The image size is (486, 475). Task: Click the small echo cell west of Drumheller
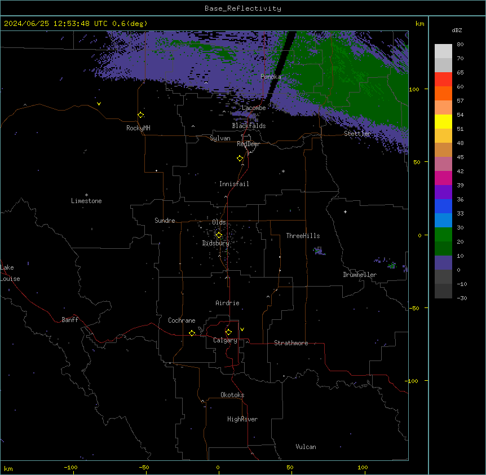click(x=319, y=251)
